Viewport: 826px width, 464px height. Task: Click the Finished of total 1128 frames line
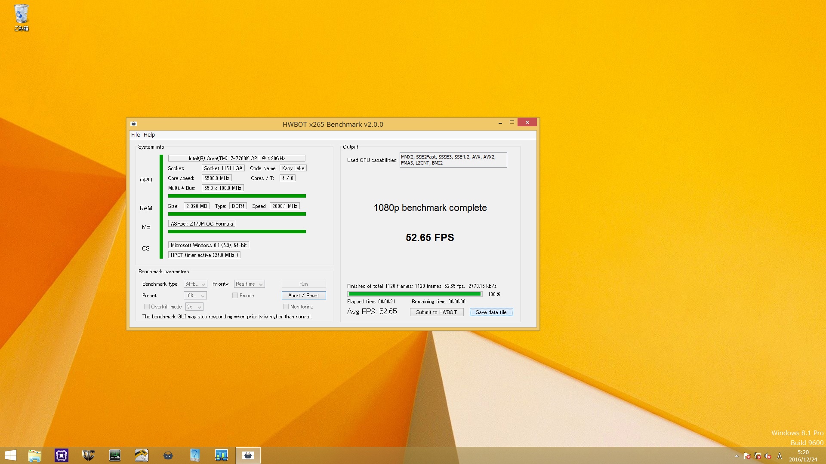(422, 286)
